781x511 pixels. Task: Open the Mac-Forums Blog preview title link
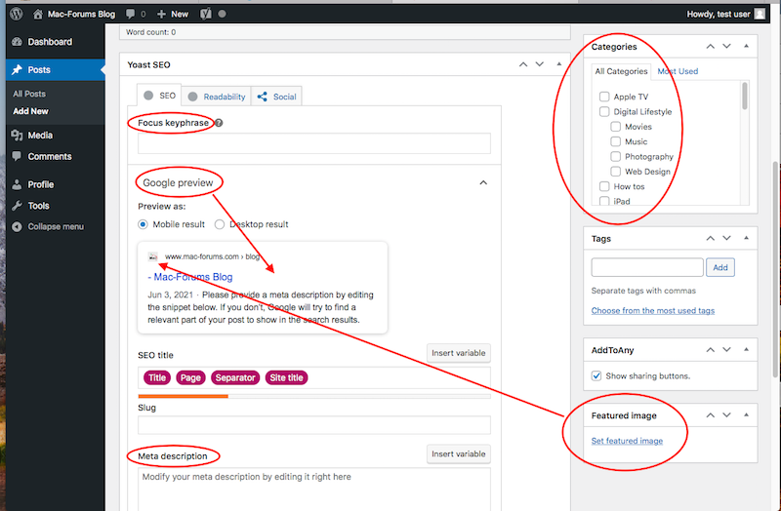[190, 277]
